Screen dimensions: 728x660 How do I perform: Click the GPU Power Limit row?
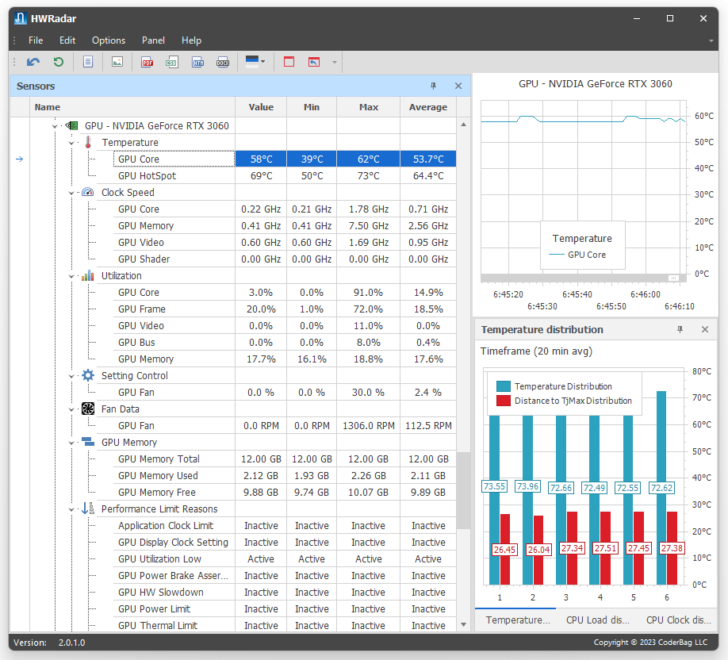pos(284,609)
